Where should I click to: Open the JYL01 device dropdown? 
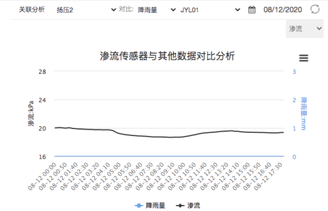[x=210, y=10]
